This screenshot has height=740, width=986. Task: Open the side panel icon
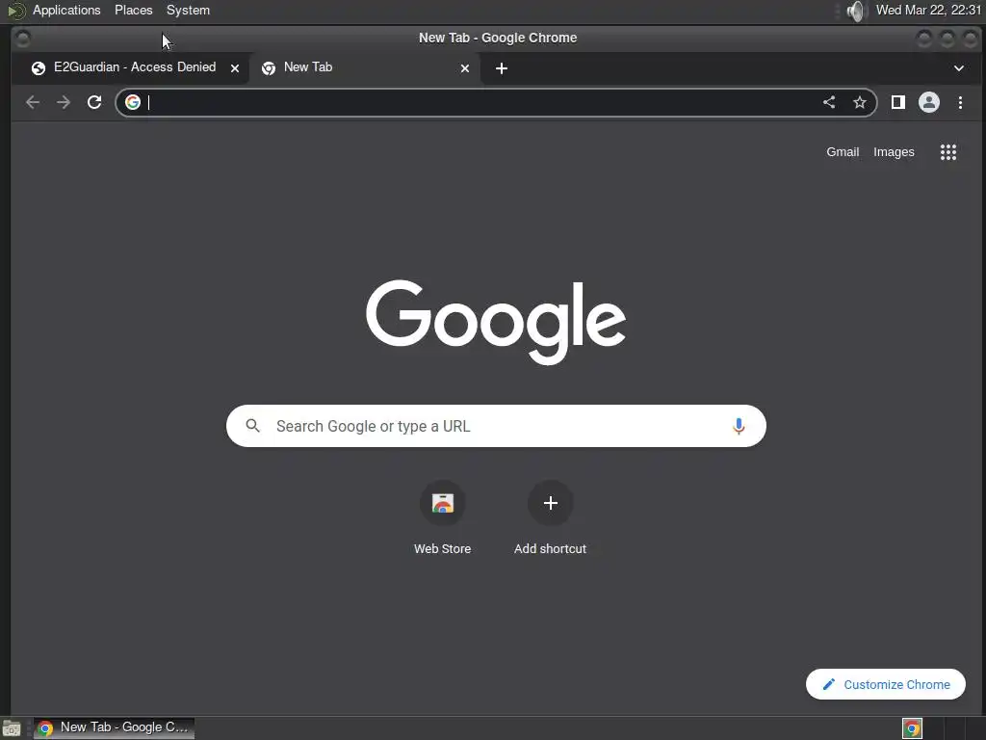898,102
